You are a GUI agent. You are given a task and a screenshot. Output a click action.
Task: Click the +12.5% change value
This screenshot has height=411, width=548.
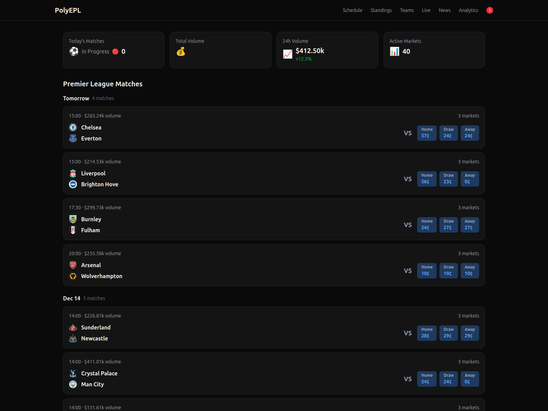click(303, 59)
